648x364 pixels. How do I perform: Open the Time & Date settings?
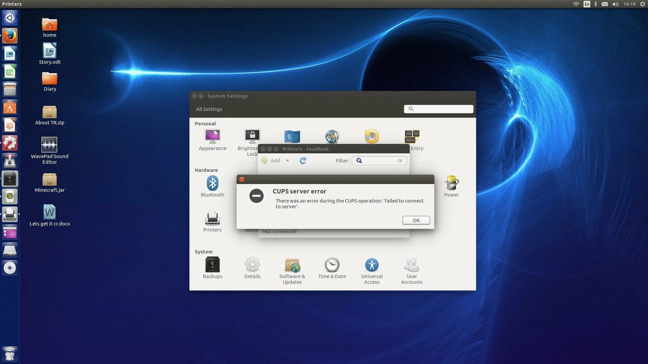[x=332, y=265]
